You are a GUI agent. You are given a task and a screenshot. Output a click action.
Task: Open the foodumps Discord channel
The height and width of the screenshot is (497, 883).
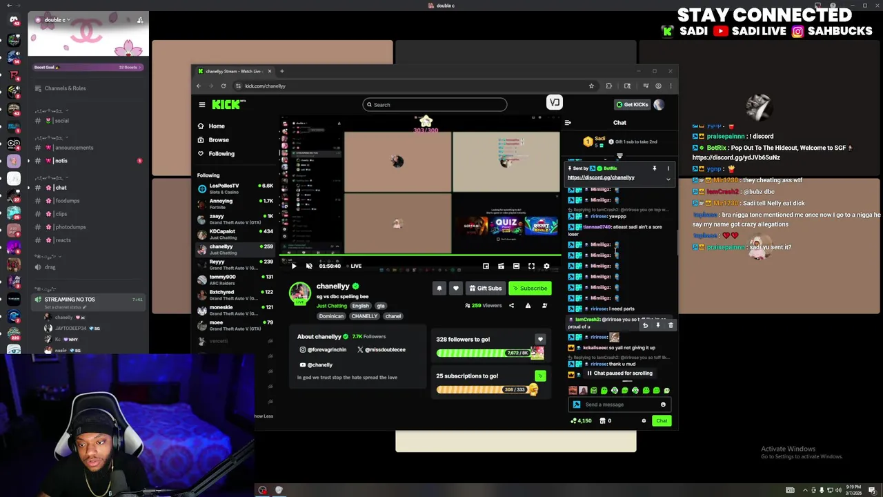[88, 201]
